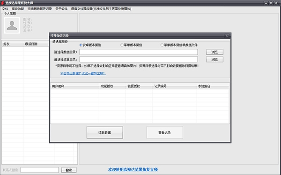
Task: Click the 搜索 button in main window
Action: 69,170
